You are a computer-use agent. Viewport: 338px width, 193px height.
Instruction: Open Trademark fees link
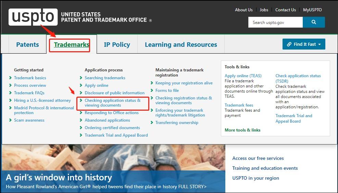coord(239,105)
